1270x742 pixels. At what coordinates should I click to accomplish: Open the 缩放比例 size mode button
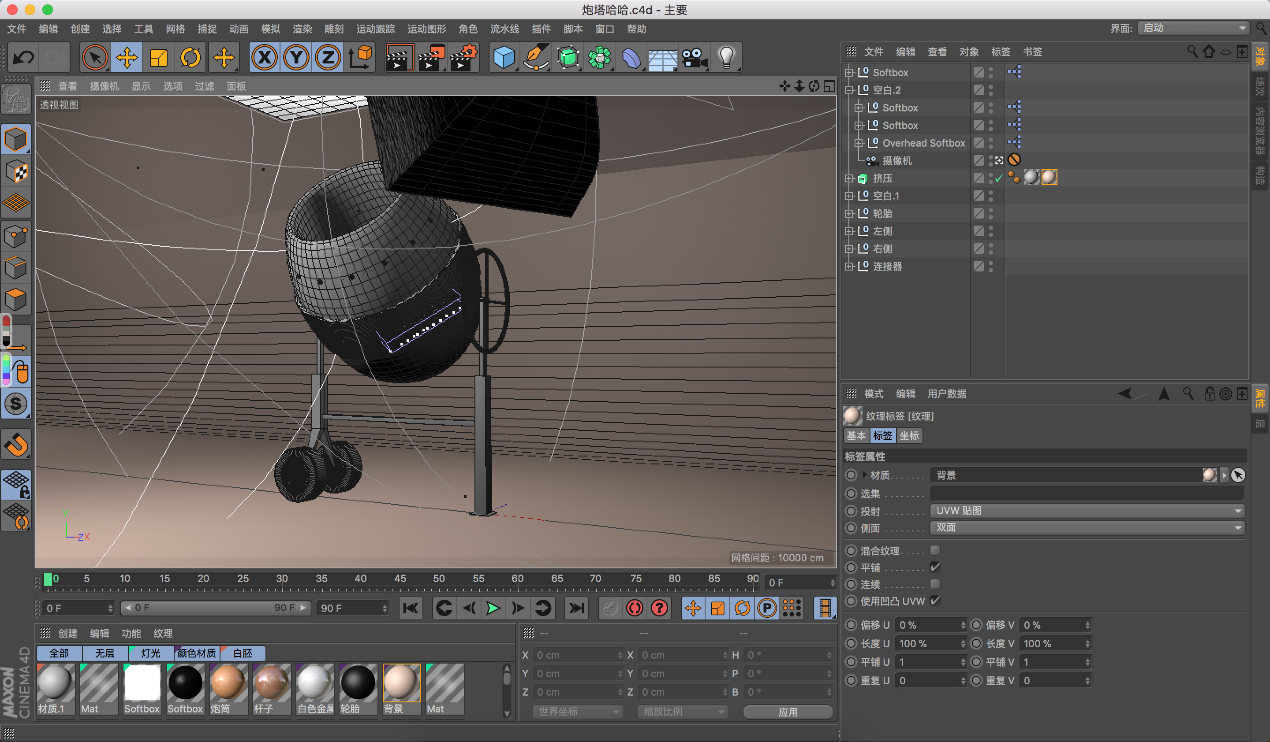point(682,712)
